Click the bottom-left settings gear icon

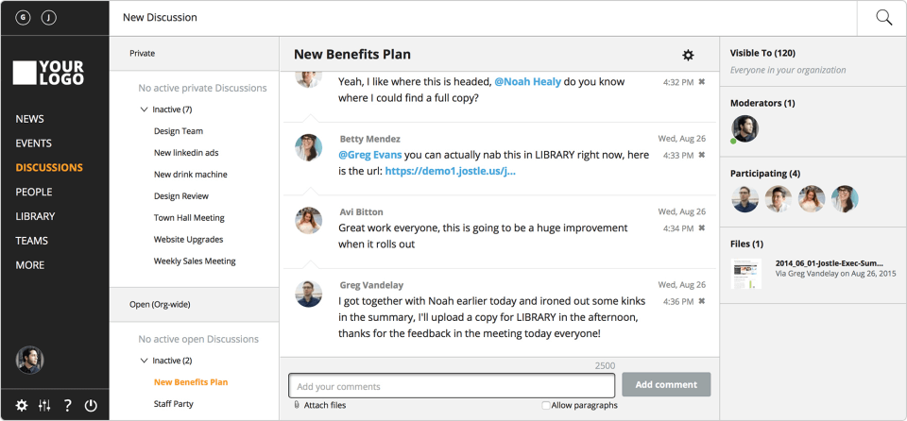click(21, 406)
